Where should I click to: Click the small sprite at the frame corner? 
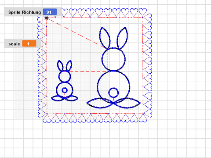click(x=46, y=18)
